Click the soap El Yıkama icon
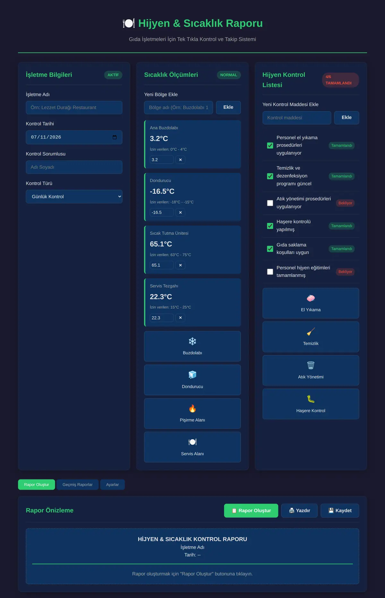The height and width of the screenshot is (598, 385). click(311, 298)
